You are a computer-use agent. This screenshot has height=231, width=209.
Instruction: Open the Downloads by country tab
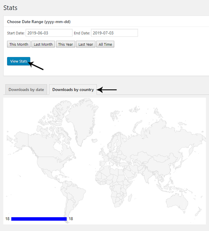coord(73,89)
